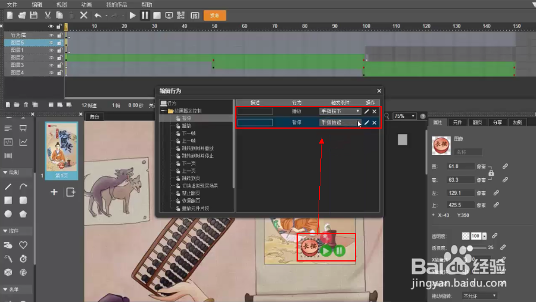Click the opacity checkerboard swatch
The width and height of the screenshot is (536, 302).
pos(466,236)
